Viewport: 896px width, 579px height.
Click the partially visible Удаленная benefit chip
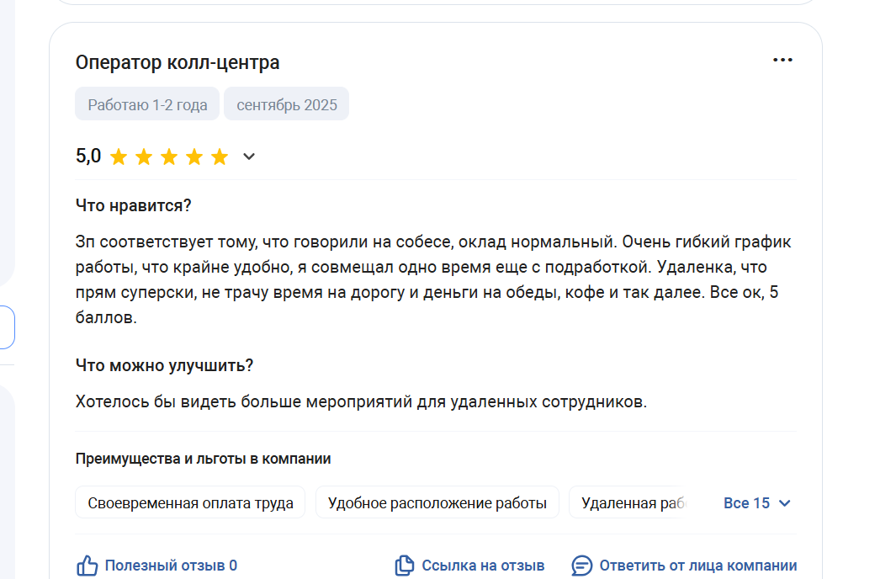click(629, 503)
